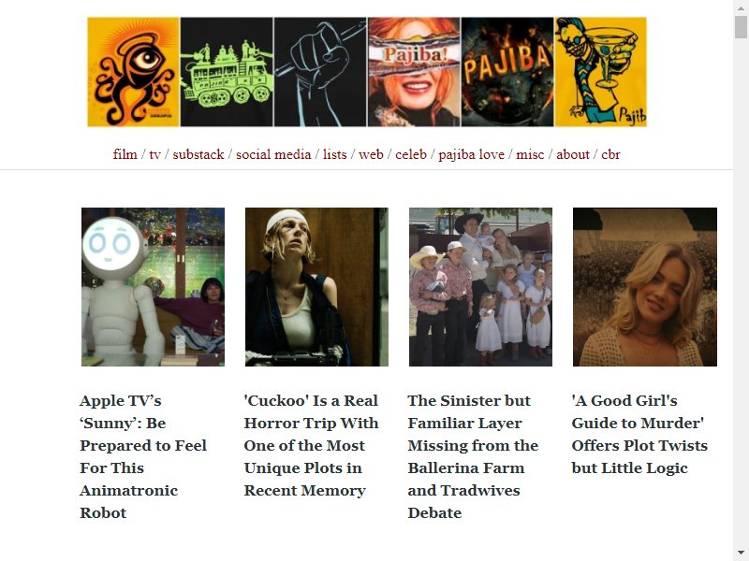749x561 pixels.
Task: Open the Sunny robot article thumbnail
Action: [153, 287]
